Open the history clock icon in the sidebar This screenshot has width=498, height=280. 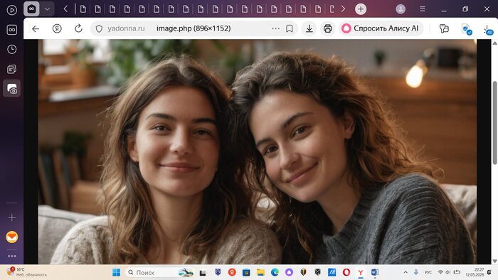[12, 49]
